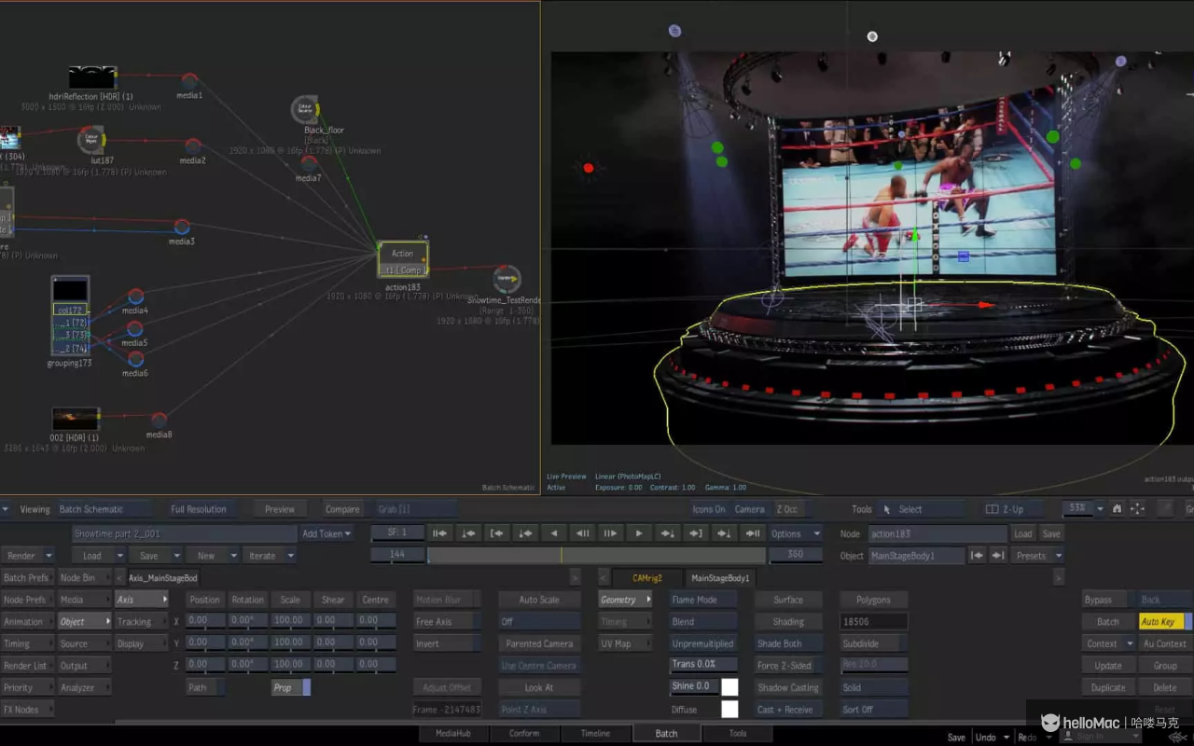Select the grouping173 node
The height and width of the screenshot is (746, 1194).
coord(70,317)
